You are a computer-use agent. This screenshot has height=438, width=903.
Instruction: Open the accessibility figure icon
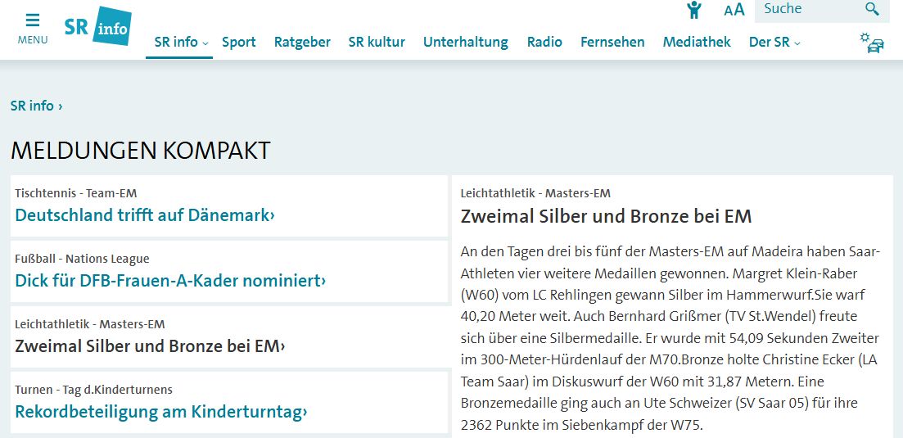click(x=694, y=10)
